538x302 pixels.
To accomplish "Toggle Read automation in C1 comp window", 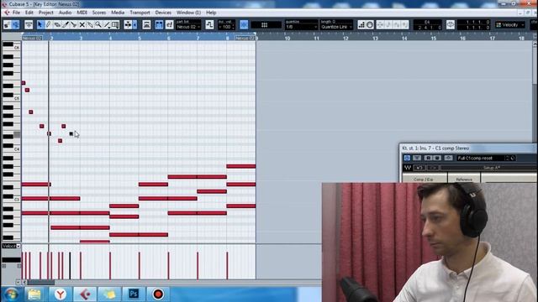I will point(428,158).
